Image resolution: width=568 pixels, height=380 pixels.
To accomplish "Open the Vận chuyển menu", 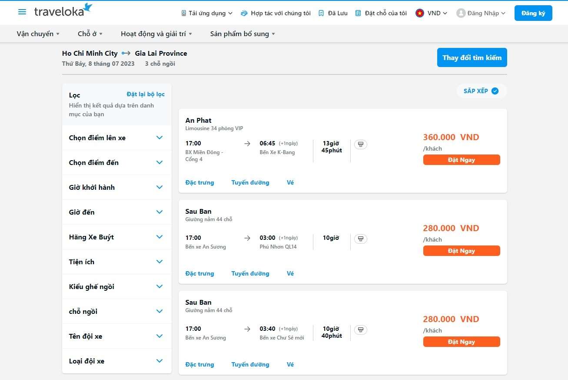I will coord(38,34).
